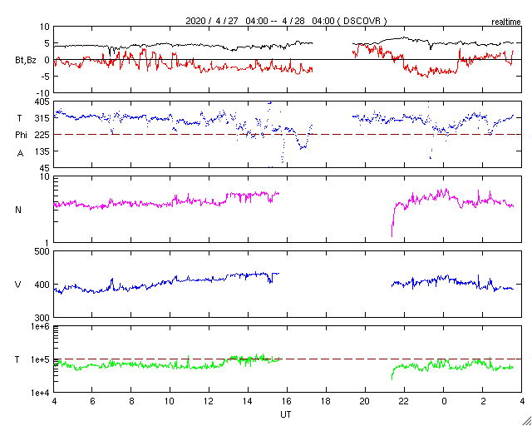Click the 'Phi' axis label
Screen dimensions: 532x426
coord(21,135)
